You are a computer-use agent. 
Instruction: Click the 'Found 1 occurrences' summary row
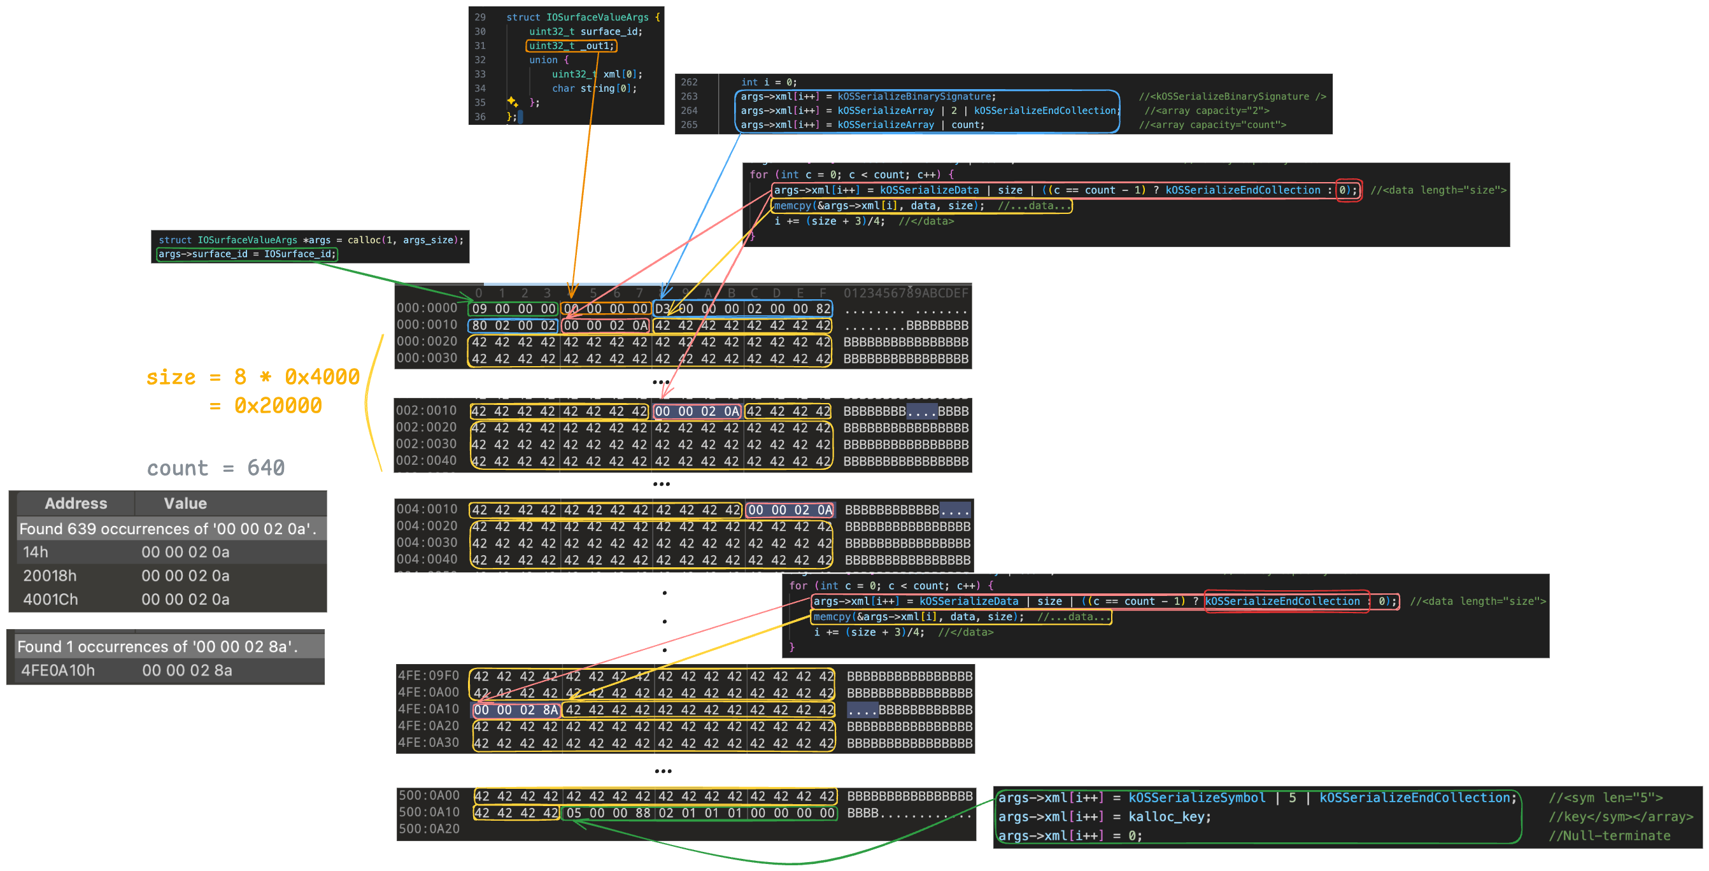[x=158, y=647]
